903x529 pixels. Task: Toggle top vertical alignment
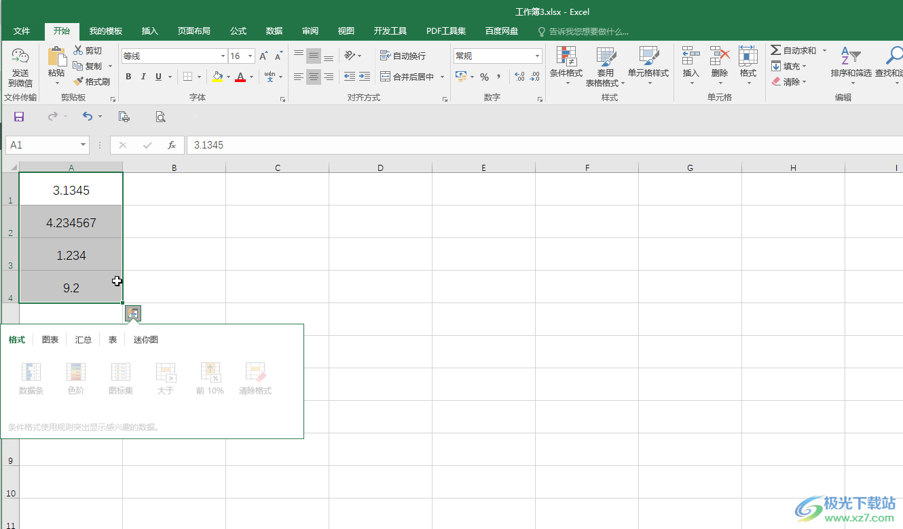click(x=299, y=56)
